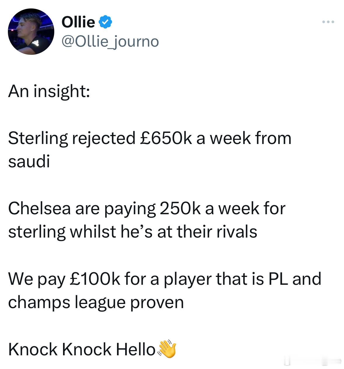This screenshot has height=369, width=344.
Task: Open the three-dot more options menu
Action: tap(328, 22)
